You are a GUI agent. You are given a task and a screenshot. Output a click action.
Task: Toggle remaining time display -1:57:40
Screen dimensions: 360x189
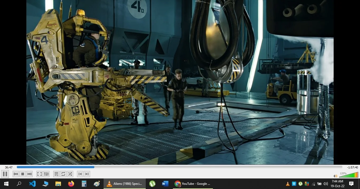(x=352, y=167)
